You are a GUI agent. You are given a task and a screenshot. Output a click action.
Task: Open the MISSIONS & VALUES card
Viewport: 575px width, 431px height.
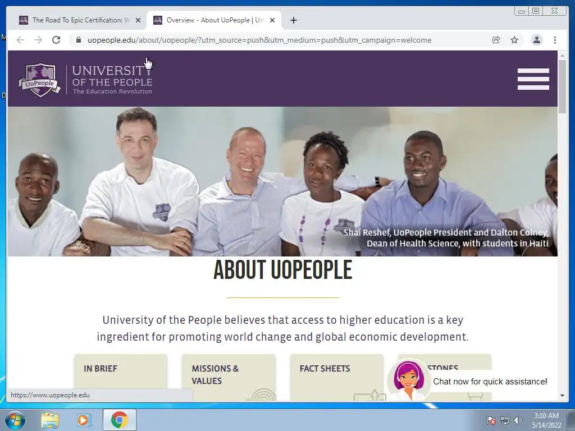pyautogui.click(x=229, y=377)
